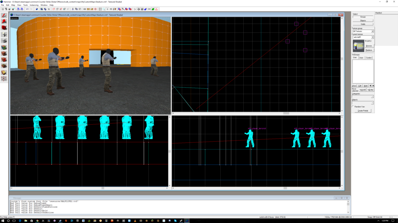Select the Apply Decals tool
398x223 pixels.
(x=4, y=60)
